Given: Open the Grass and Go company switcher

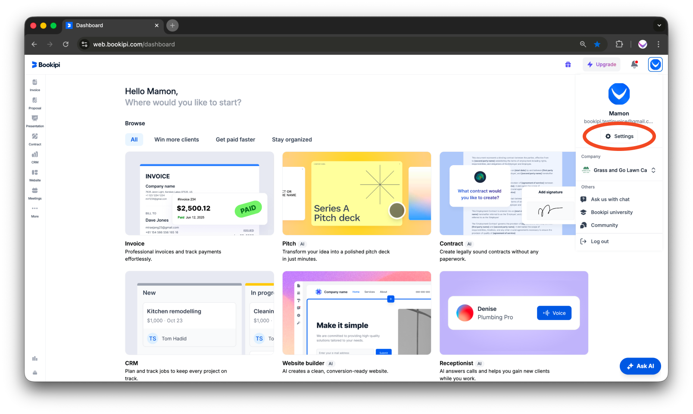Looking at the screenshot, I should coord(619,170).
